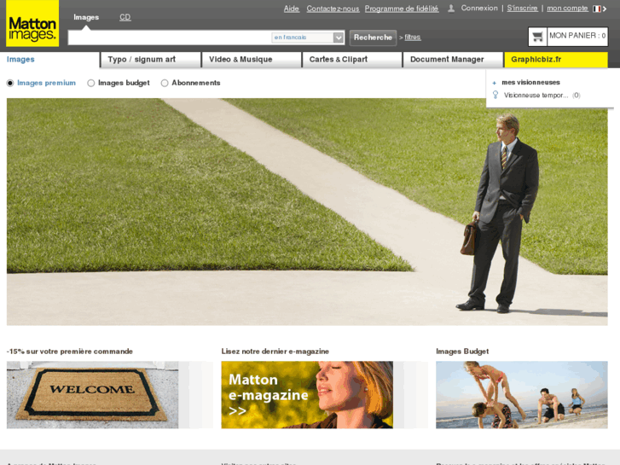This screenshot has width=620, height=465.
Task: Click the plus icon beside mes visionneuses
Action: [495, 83]
